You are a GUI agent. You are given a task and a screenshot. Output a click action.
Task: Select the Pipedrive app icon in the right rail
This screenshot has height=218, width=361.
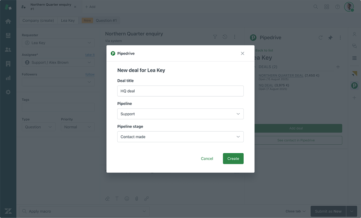pos(355,86)
